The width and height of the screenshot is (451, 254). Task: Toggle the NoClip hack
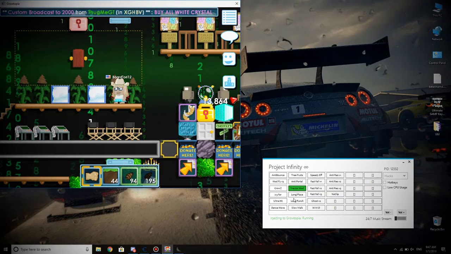coord(335,194)
